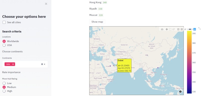Download plot as PNG camera icon
202x96 pixels.
[x=162, y=29]
